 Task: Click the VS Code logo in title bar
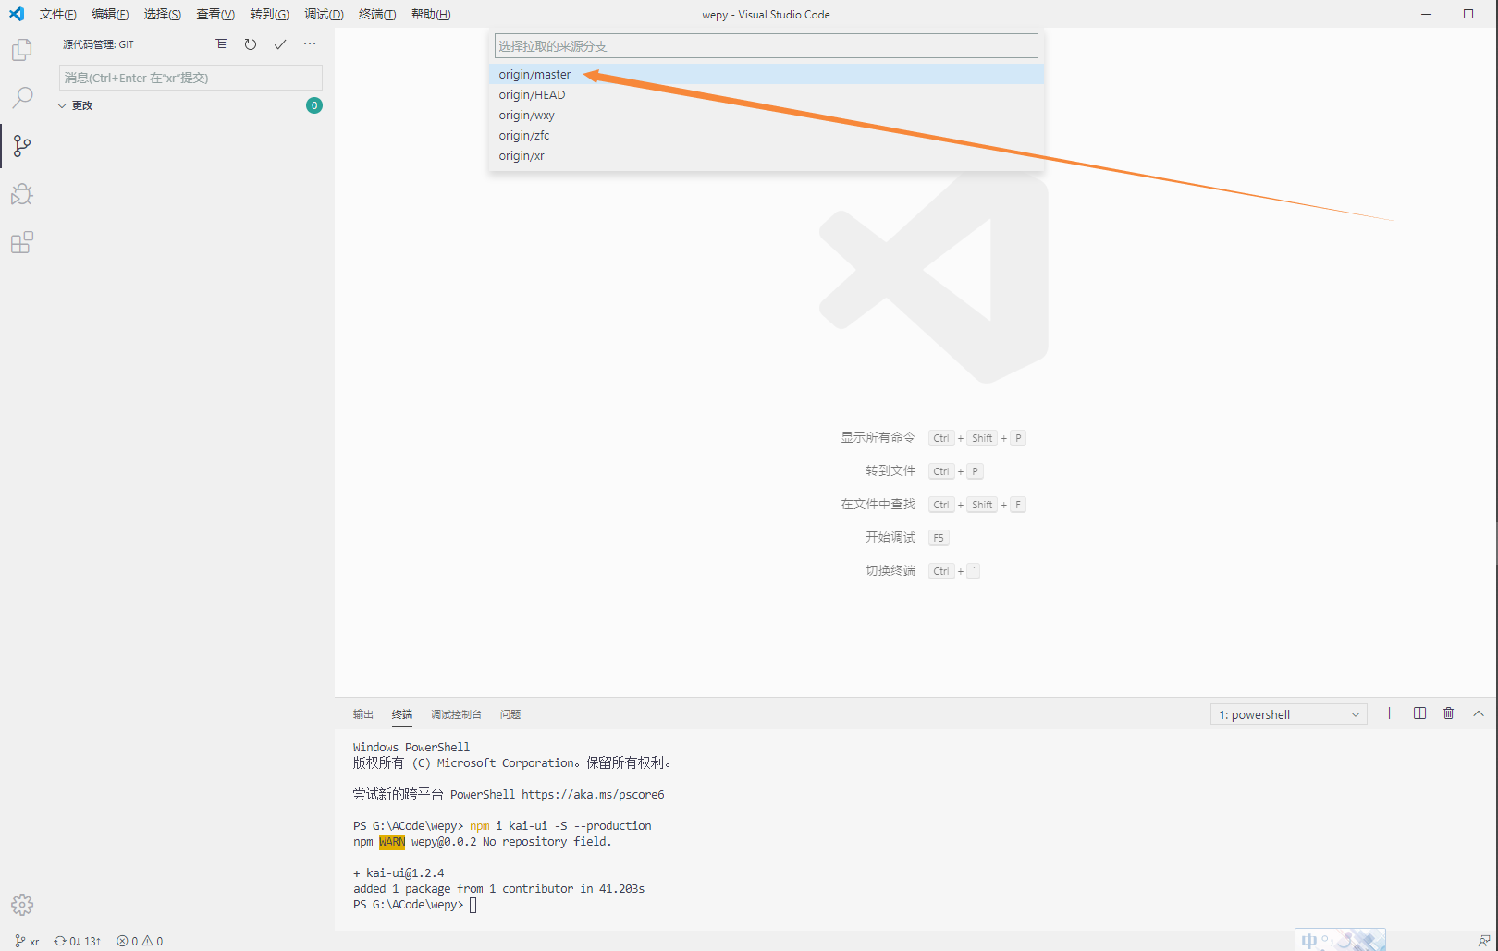coord(17,14)
